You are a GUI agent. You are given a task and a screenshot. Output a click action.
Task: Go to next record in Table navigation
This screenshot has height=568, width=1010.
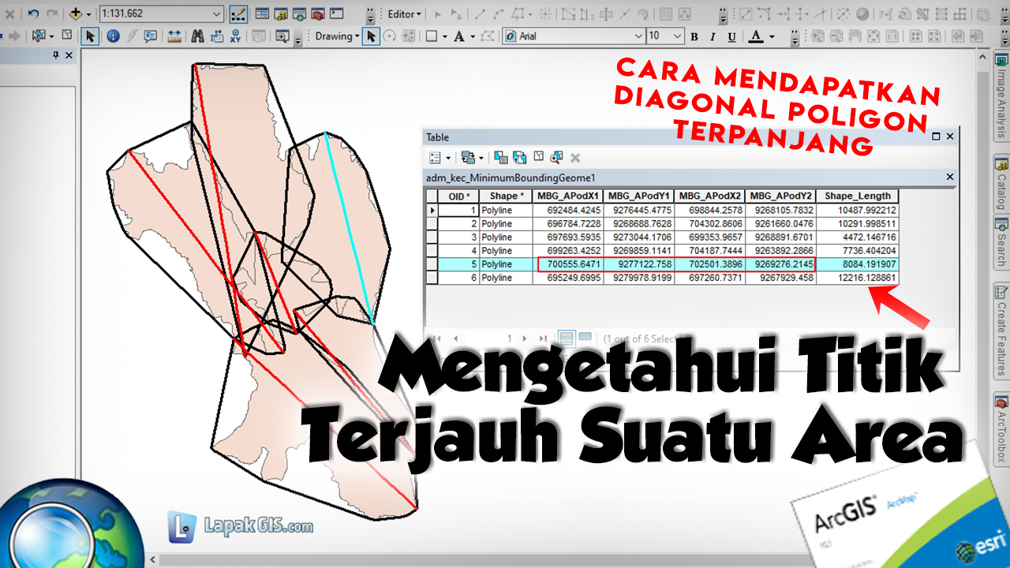[526, 338]
